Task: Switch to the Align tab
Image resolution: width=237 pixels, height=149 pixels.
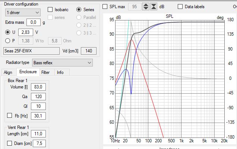Action: click(8, 72)
